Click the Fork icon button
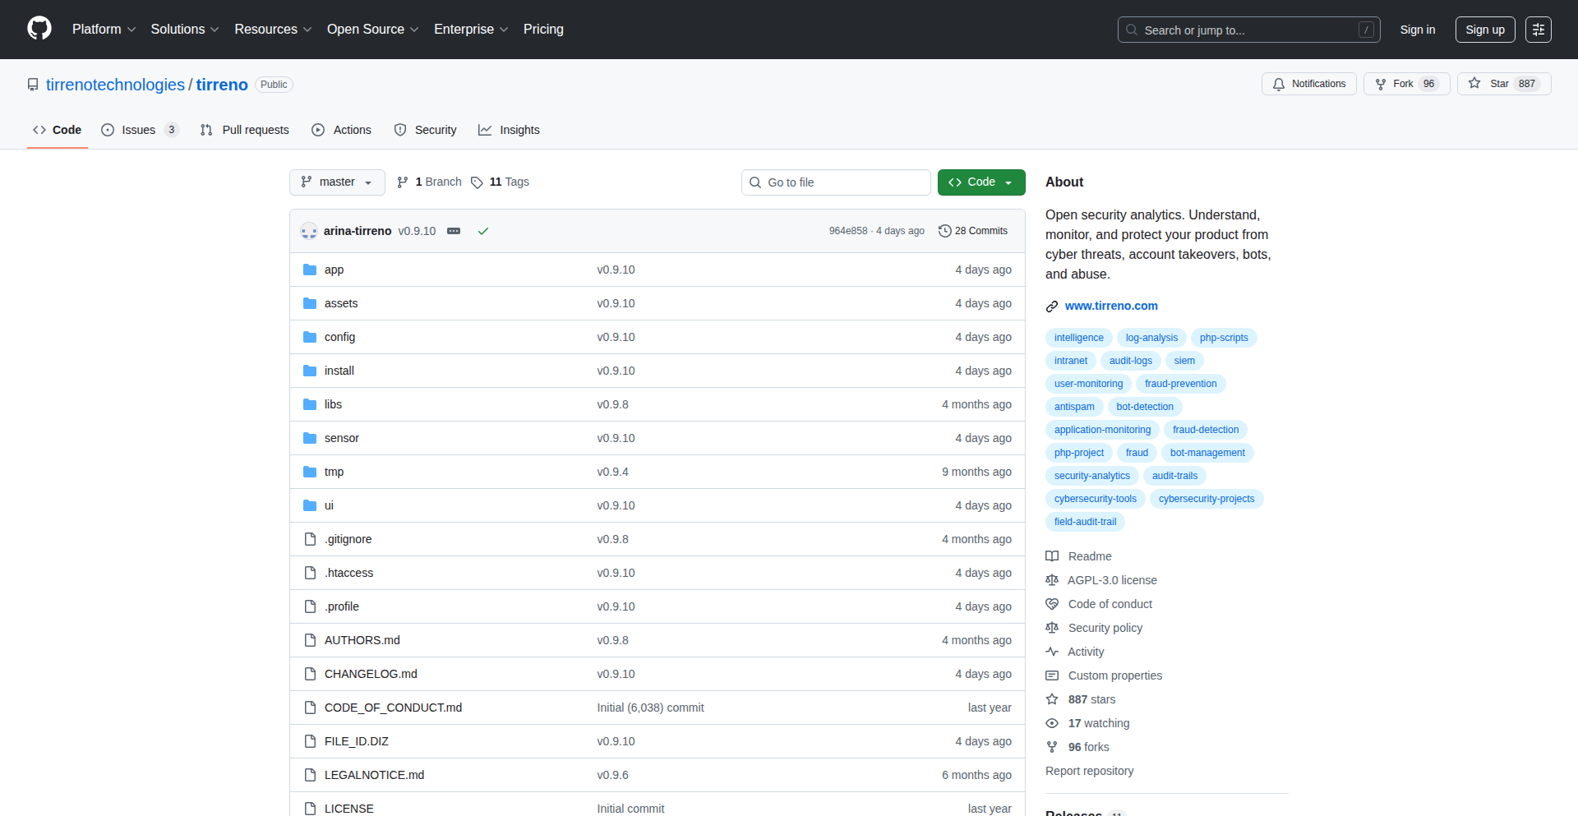The width and height of the screenshot is (1578, 816). pos(1381,84)
